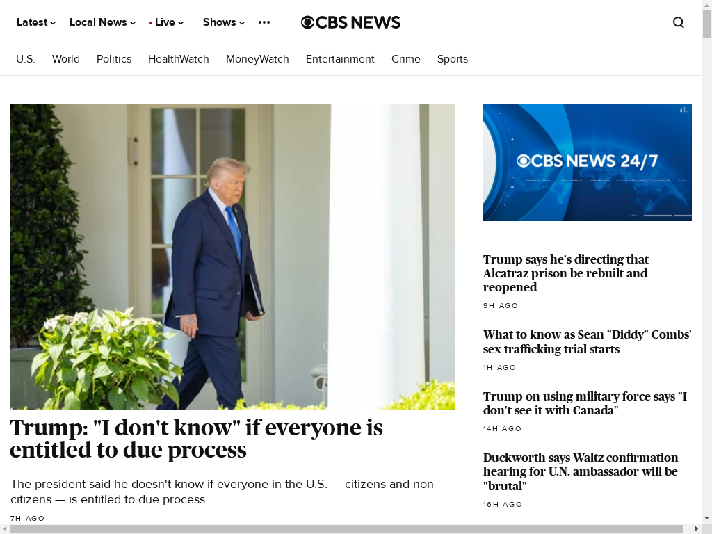Open the Alcatraz prison rebuilt article
Screen dimensions: 712x534
566,273
